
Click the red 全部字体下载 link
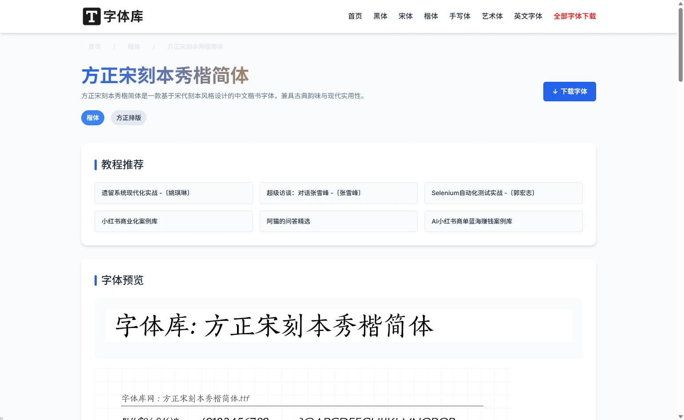[x=574, y=16]
